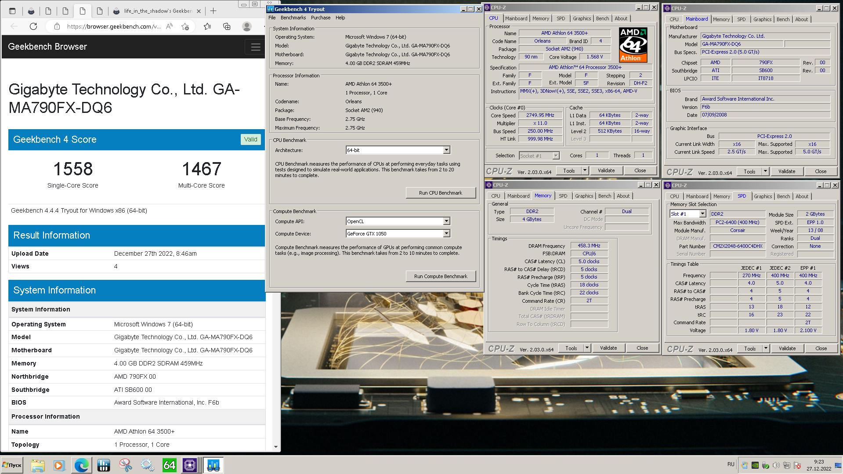Open memory Slot #1 dropdown in SPD
Image resolution: width=843 pixels, height=474 pixels.
coord(702,214)
